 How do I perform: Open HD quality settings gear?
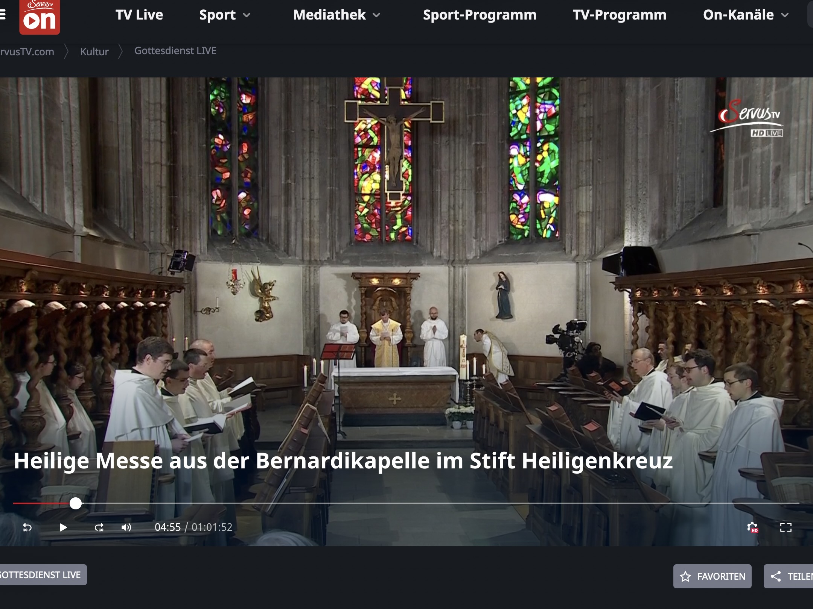[x=752, y=527]
